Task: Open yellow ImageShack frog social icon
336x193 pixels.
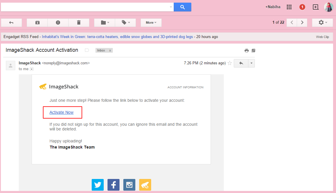Action: (145, 185)
